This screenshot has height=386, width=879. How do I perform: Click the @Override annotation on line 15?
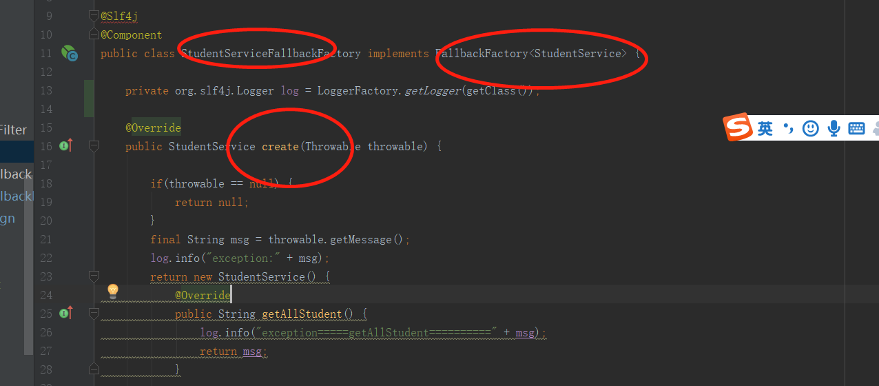[153, 128]
